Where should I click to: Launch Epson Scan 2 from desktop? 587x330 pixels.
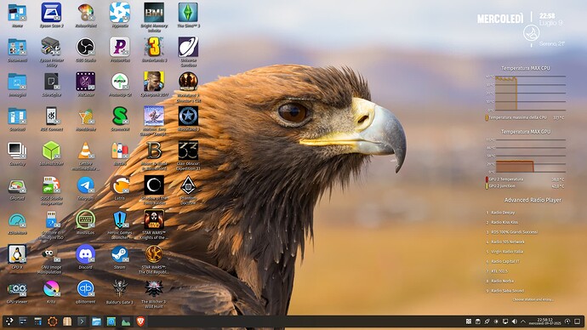[x=52, y=13]
